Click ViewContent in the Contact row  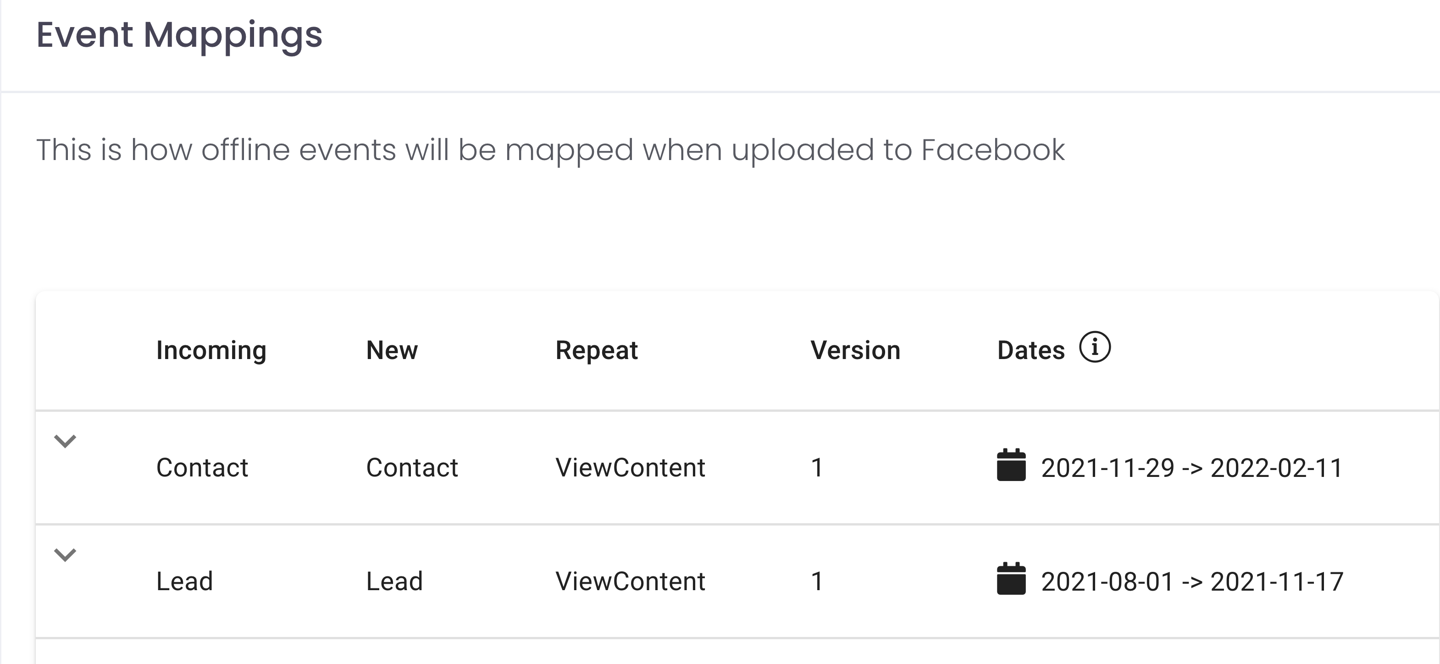630,467
